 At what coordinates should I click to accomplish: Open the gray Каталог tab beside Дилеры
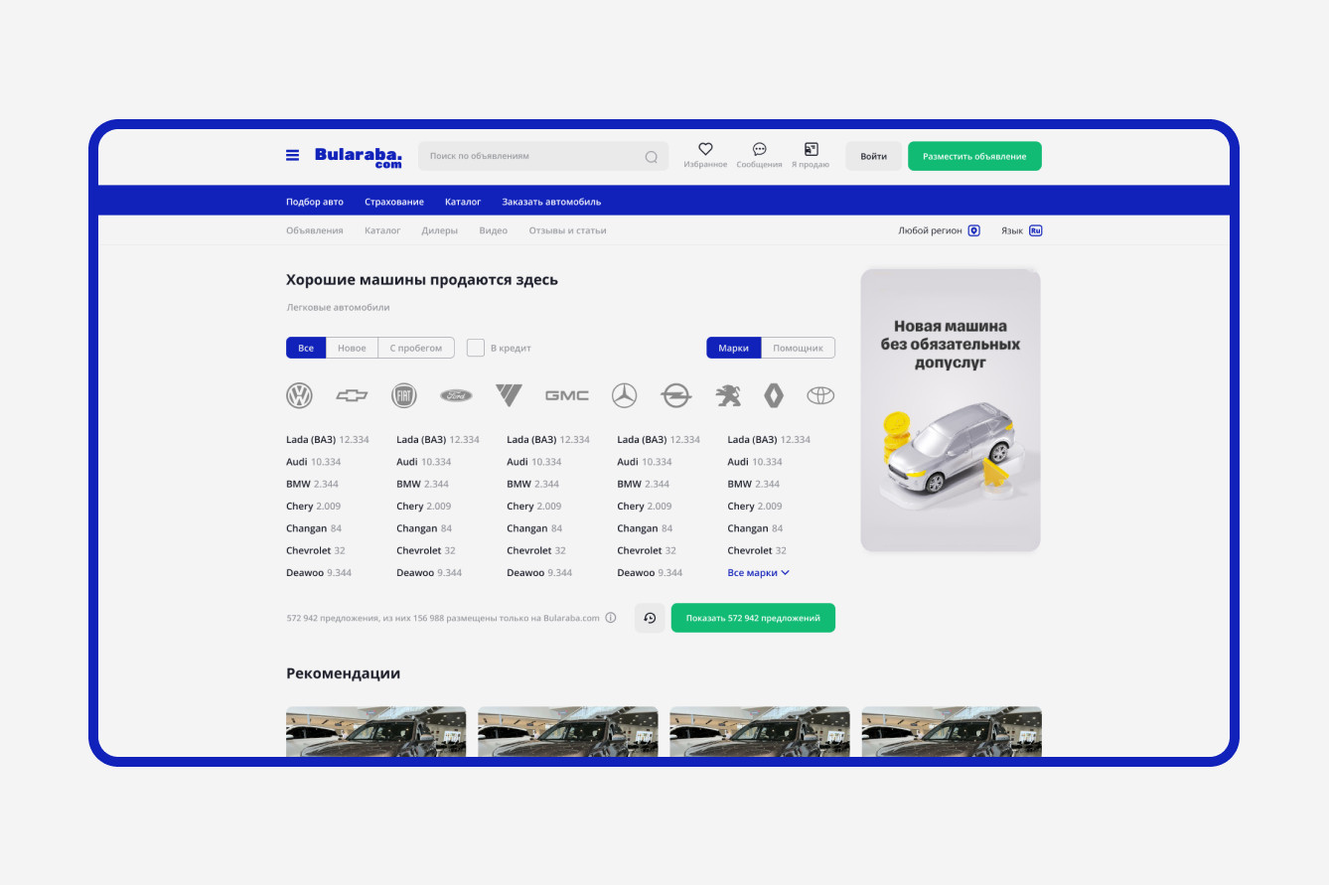[x=382, y=230]
